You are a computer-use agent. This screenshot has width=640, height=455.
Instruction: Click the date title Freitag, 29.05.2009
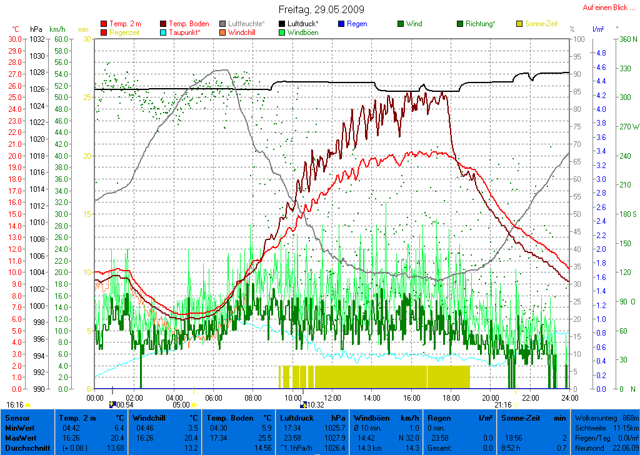tap(321, 10)
